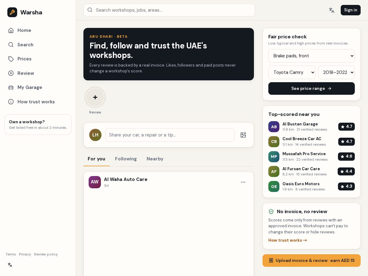Click the Sign in button
This screenshot has width=368, height=276.
coord(351,10)
